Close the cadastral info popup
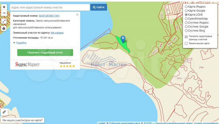 click(x=77, y=15)
